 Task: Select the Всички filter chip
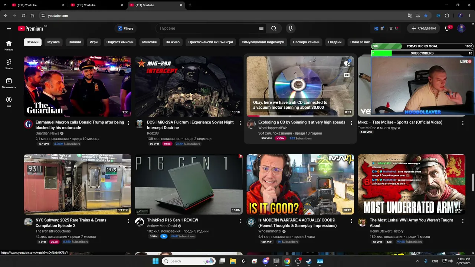pos(33,42)
